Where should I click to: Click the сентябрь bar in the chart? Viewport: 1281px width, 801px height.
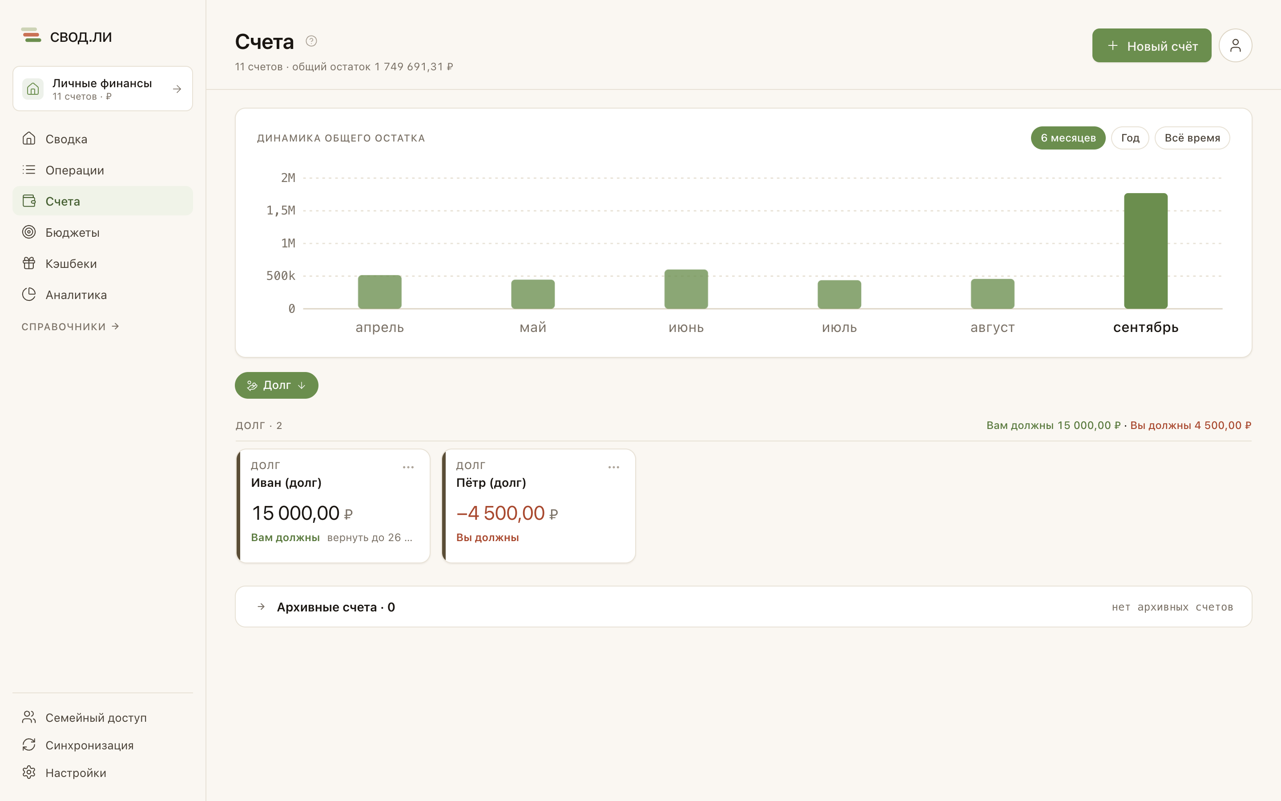(1145, 251)
